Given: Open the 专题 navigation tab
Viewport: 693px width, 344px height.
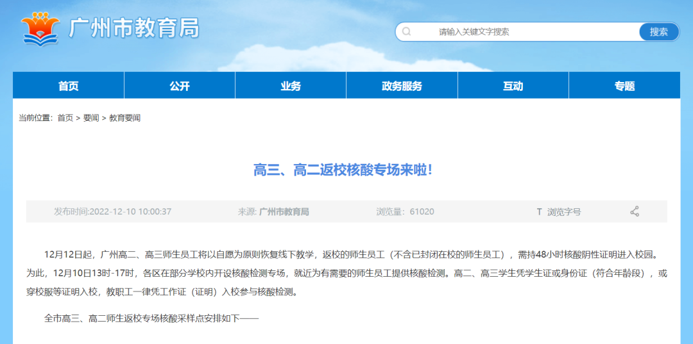Looking at the screenshot, I should point(624,86).
